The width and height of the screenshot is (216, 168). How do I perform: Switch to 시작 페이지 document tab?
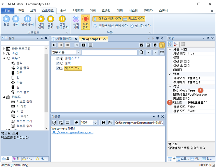pos(64,39)
